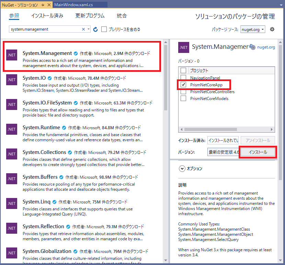
Task: Switch to the 統合 tab
Action: [x=122, y=16]
